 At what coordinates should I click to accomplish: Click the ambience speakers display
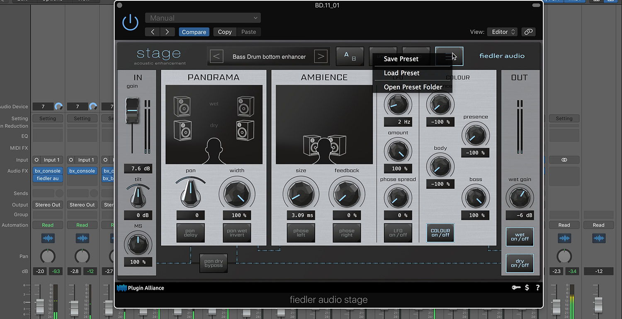[x=324, y=125]
